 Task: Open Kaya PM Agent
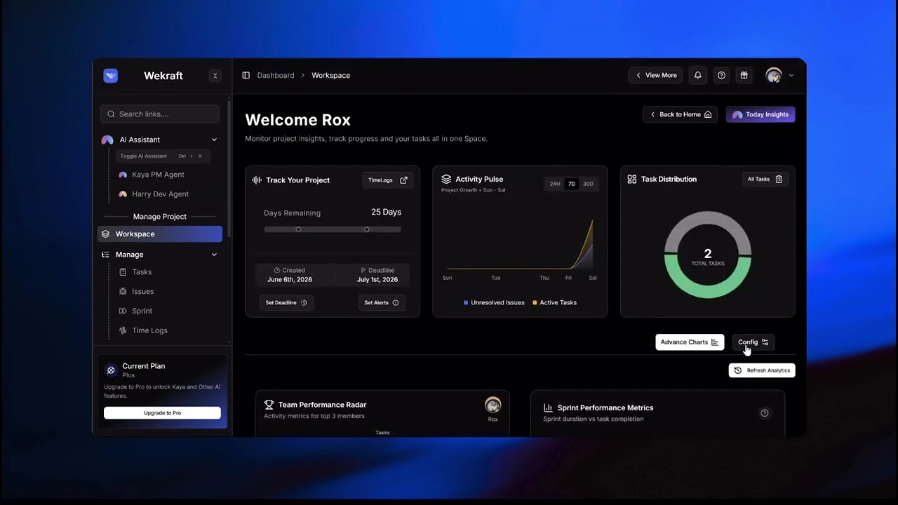pos(158,175)
